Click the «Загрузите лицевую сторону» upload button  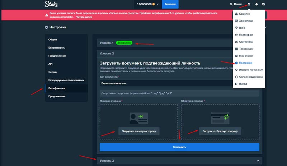(x=139, y=131)
